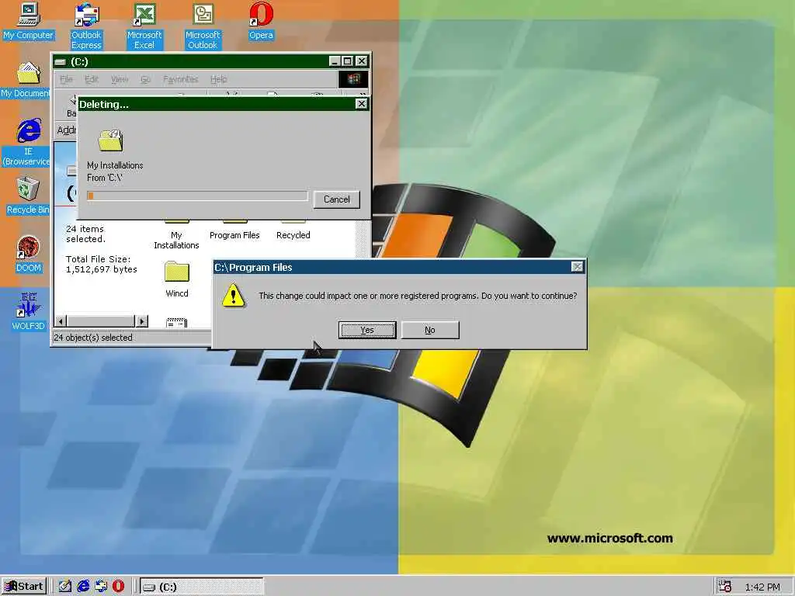Viewport: 795px width, 596px height.
Task: Click the '1,512,697 bytes' file size text
Action: click(x=102, y=269)
